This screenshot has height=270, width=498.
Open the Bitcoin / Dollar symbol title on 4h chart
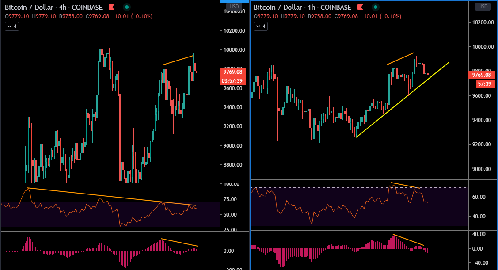(x=28, y=7)
